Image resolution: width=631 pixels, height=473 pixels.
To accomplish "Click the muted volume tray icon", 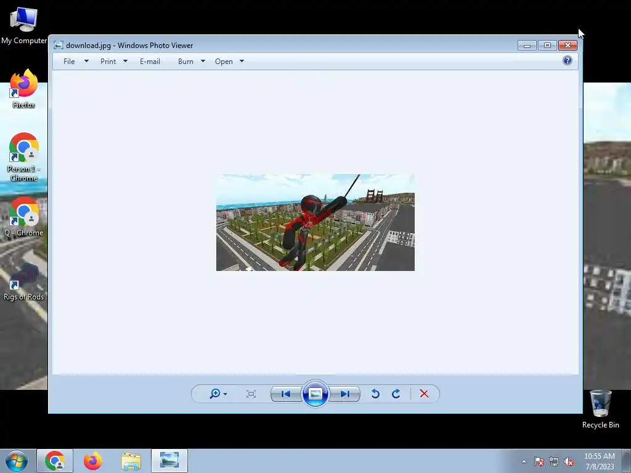I will point(569,461).
